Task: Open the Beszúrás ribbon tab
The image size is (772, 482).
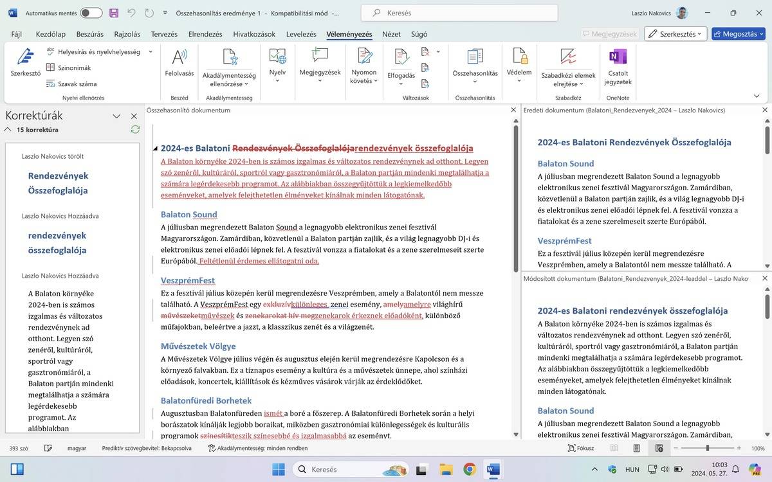Action: [90, 34]
